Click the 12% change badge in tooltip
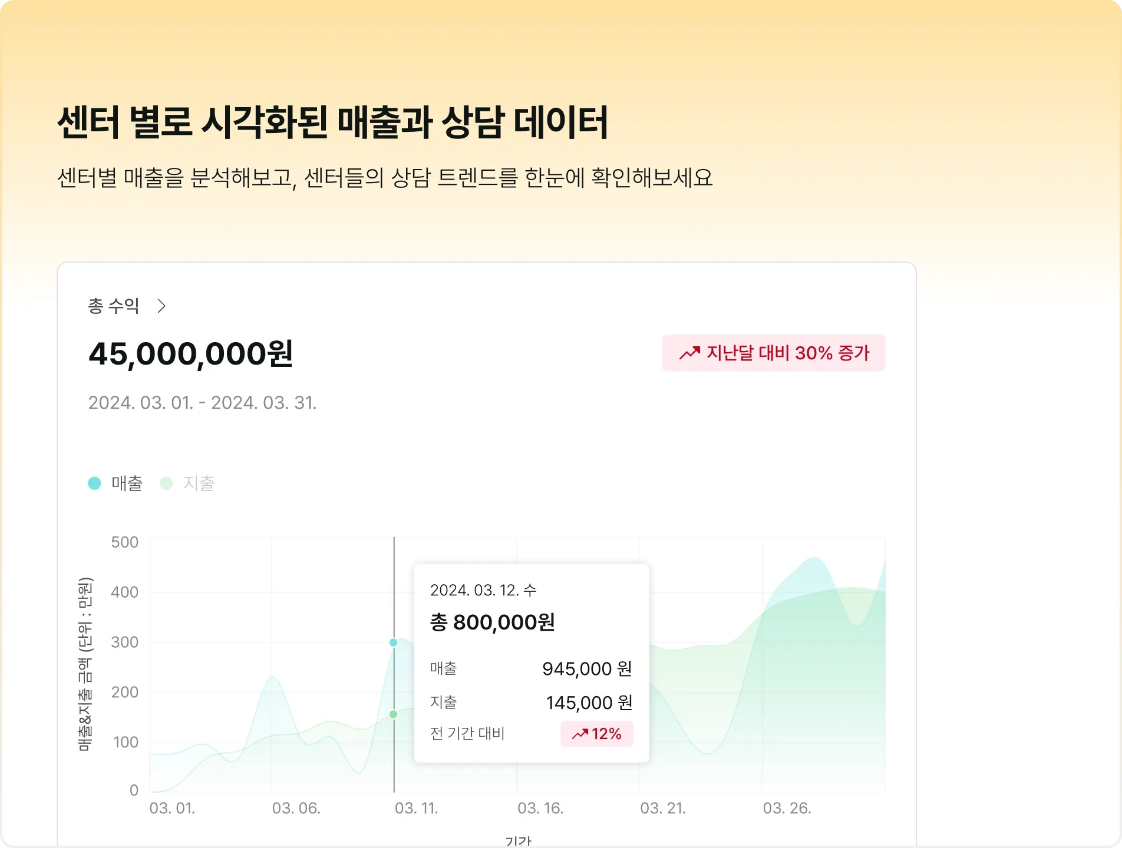This screenshot has width=1122, height=848. coord(597,734)
